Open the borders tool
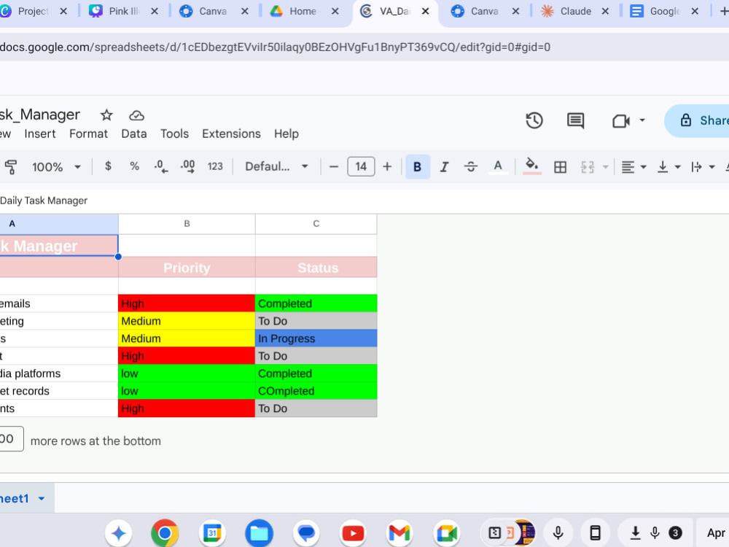The width and height of the screenshot is (729, 547). point(560,166)
